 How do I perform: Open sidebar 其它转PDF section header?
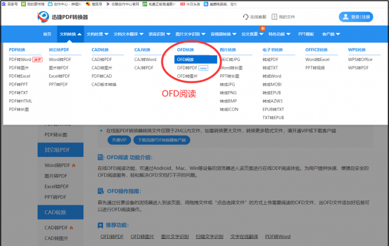coord(60,150)
